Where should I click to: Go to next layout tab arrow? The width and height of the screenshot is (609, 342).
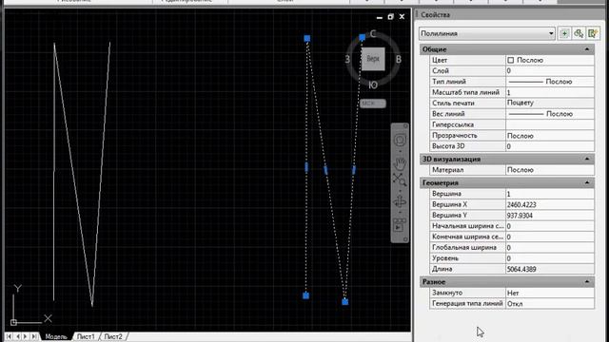coord(26,336)
